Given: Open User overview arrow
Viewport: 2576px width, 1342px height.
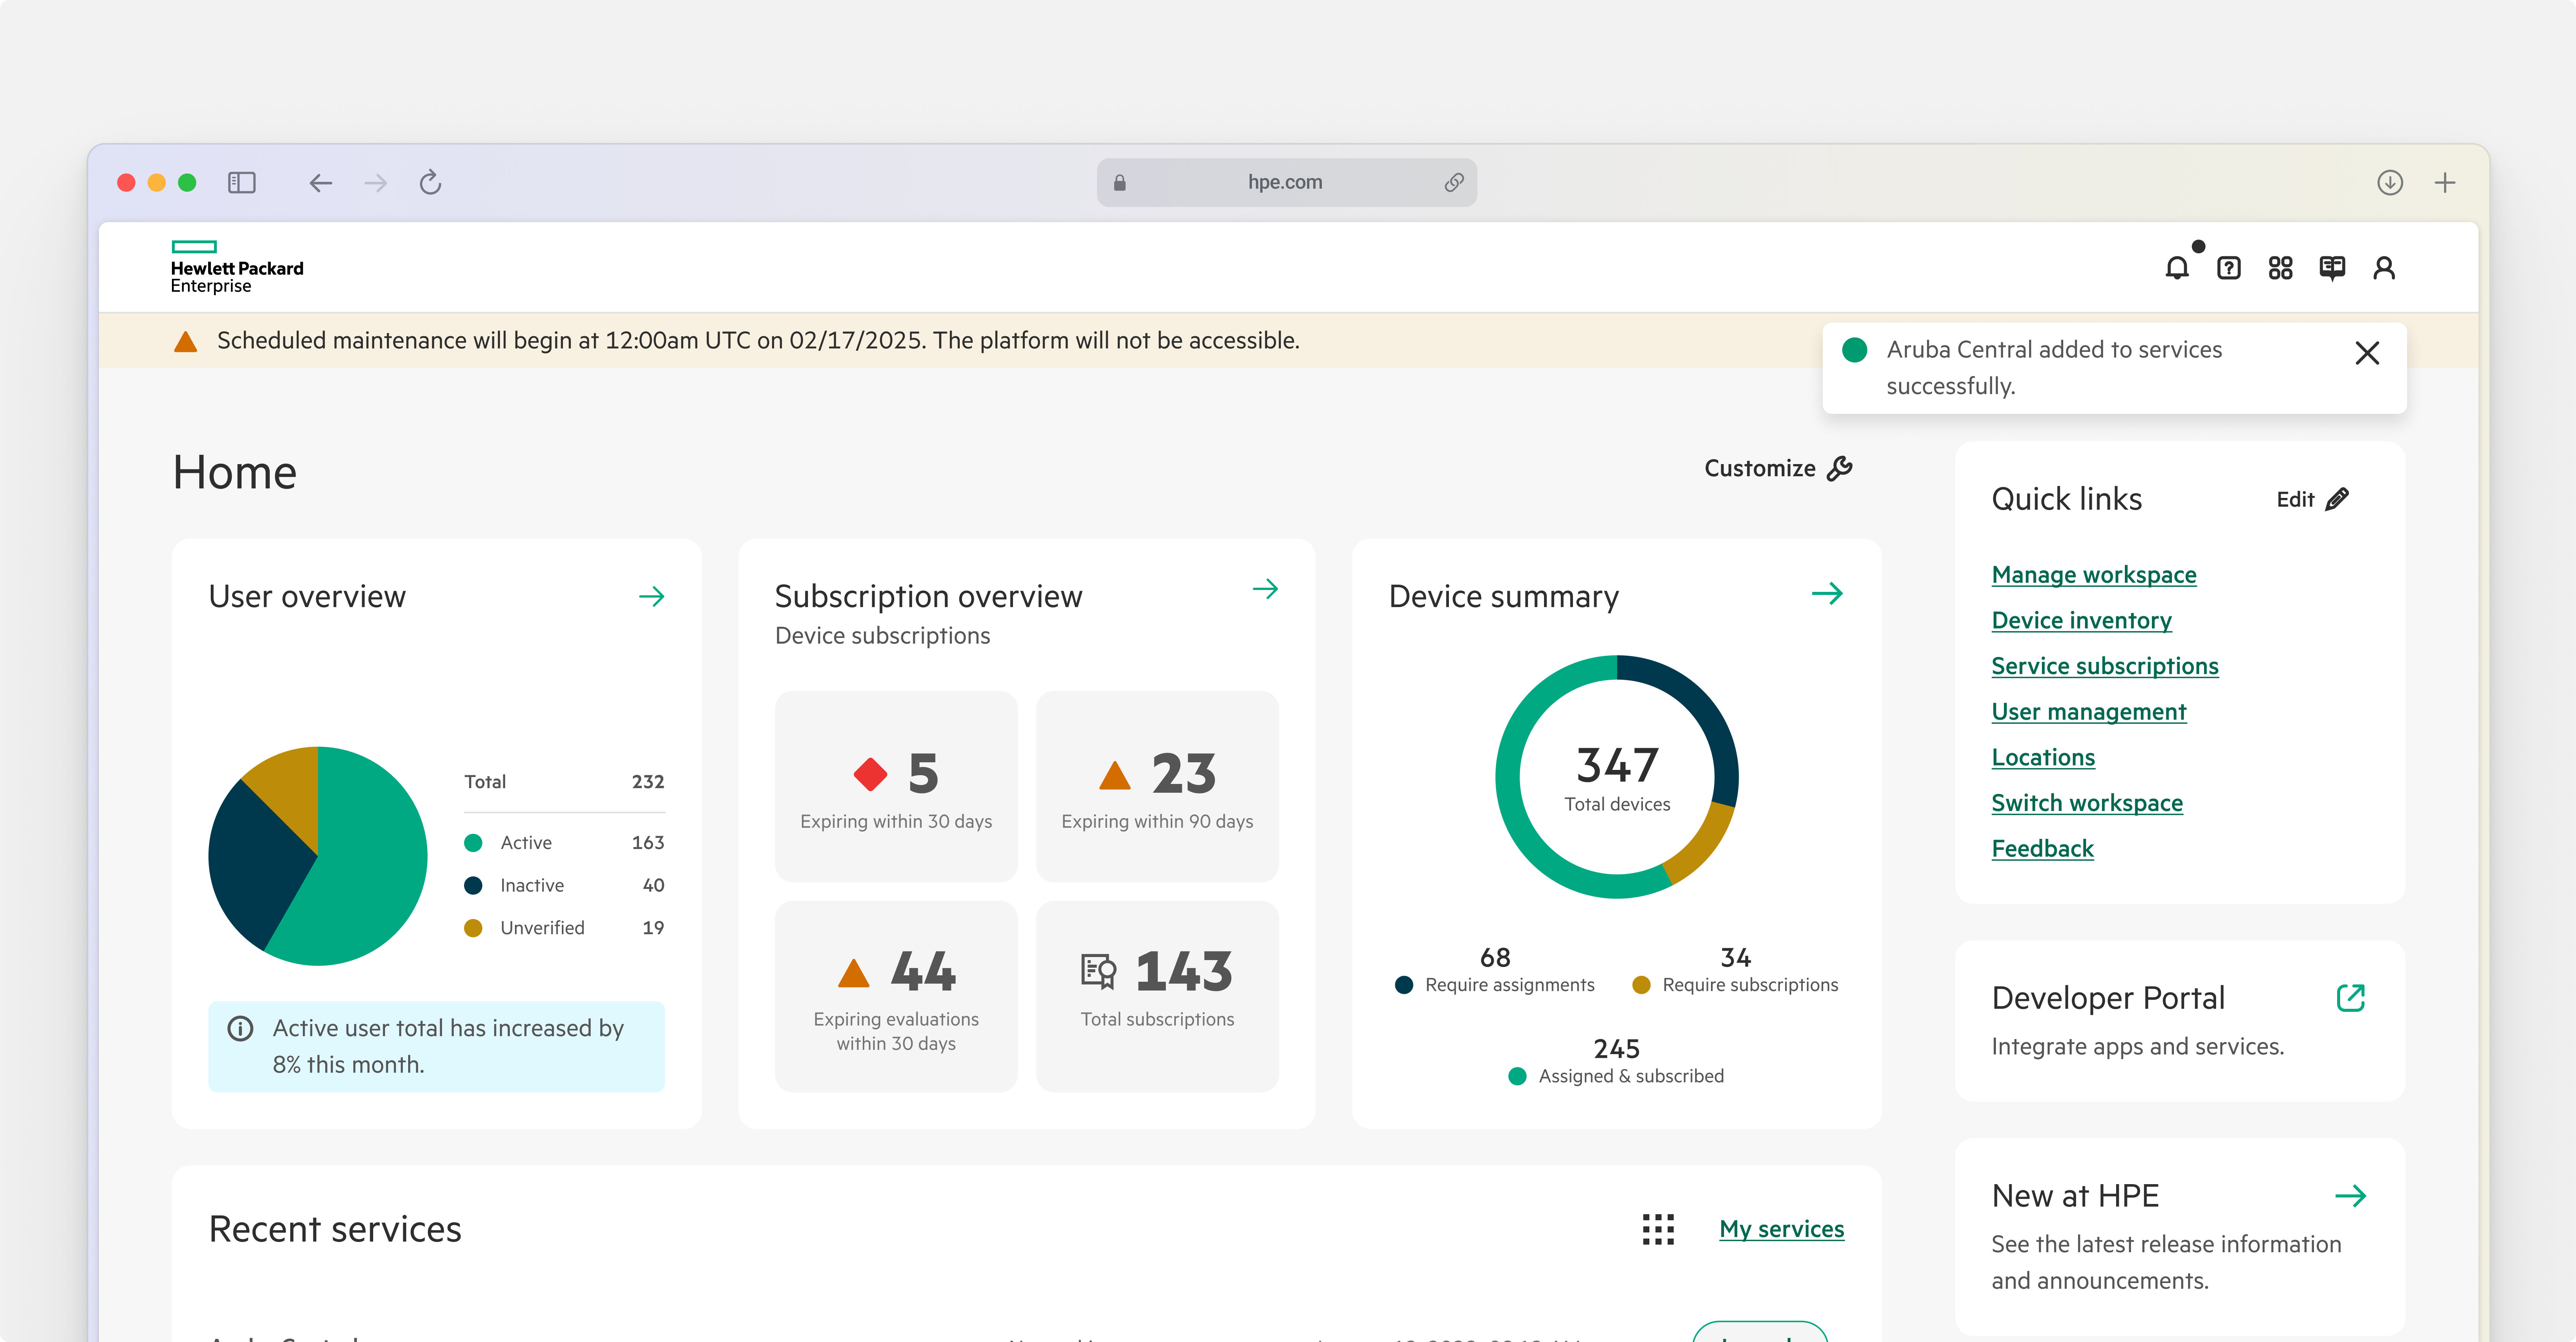Looking at the screenshot, I should pos(652,597).
